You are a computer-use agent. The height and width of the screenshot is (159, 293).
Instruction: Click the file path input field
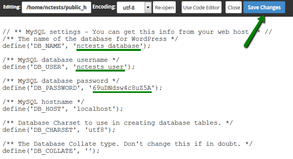(x=57, y=7)
